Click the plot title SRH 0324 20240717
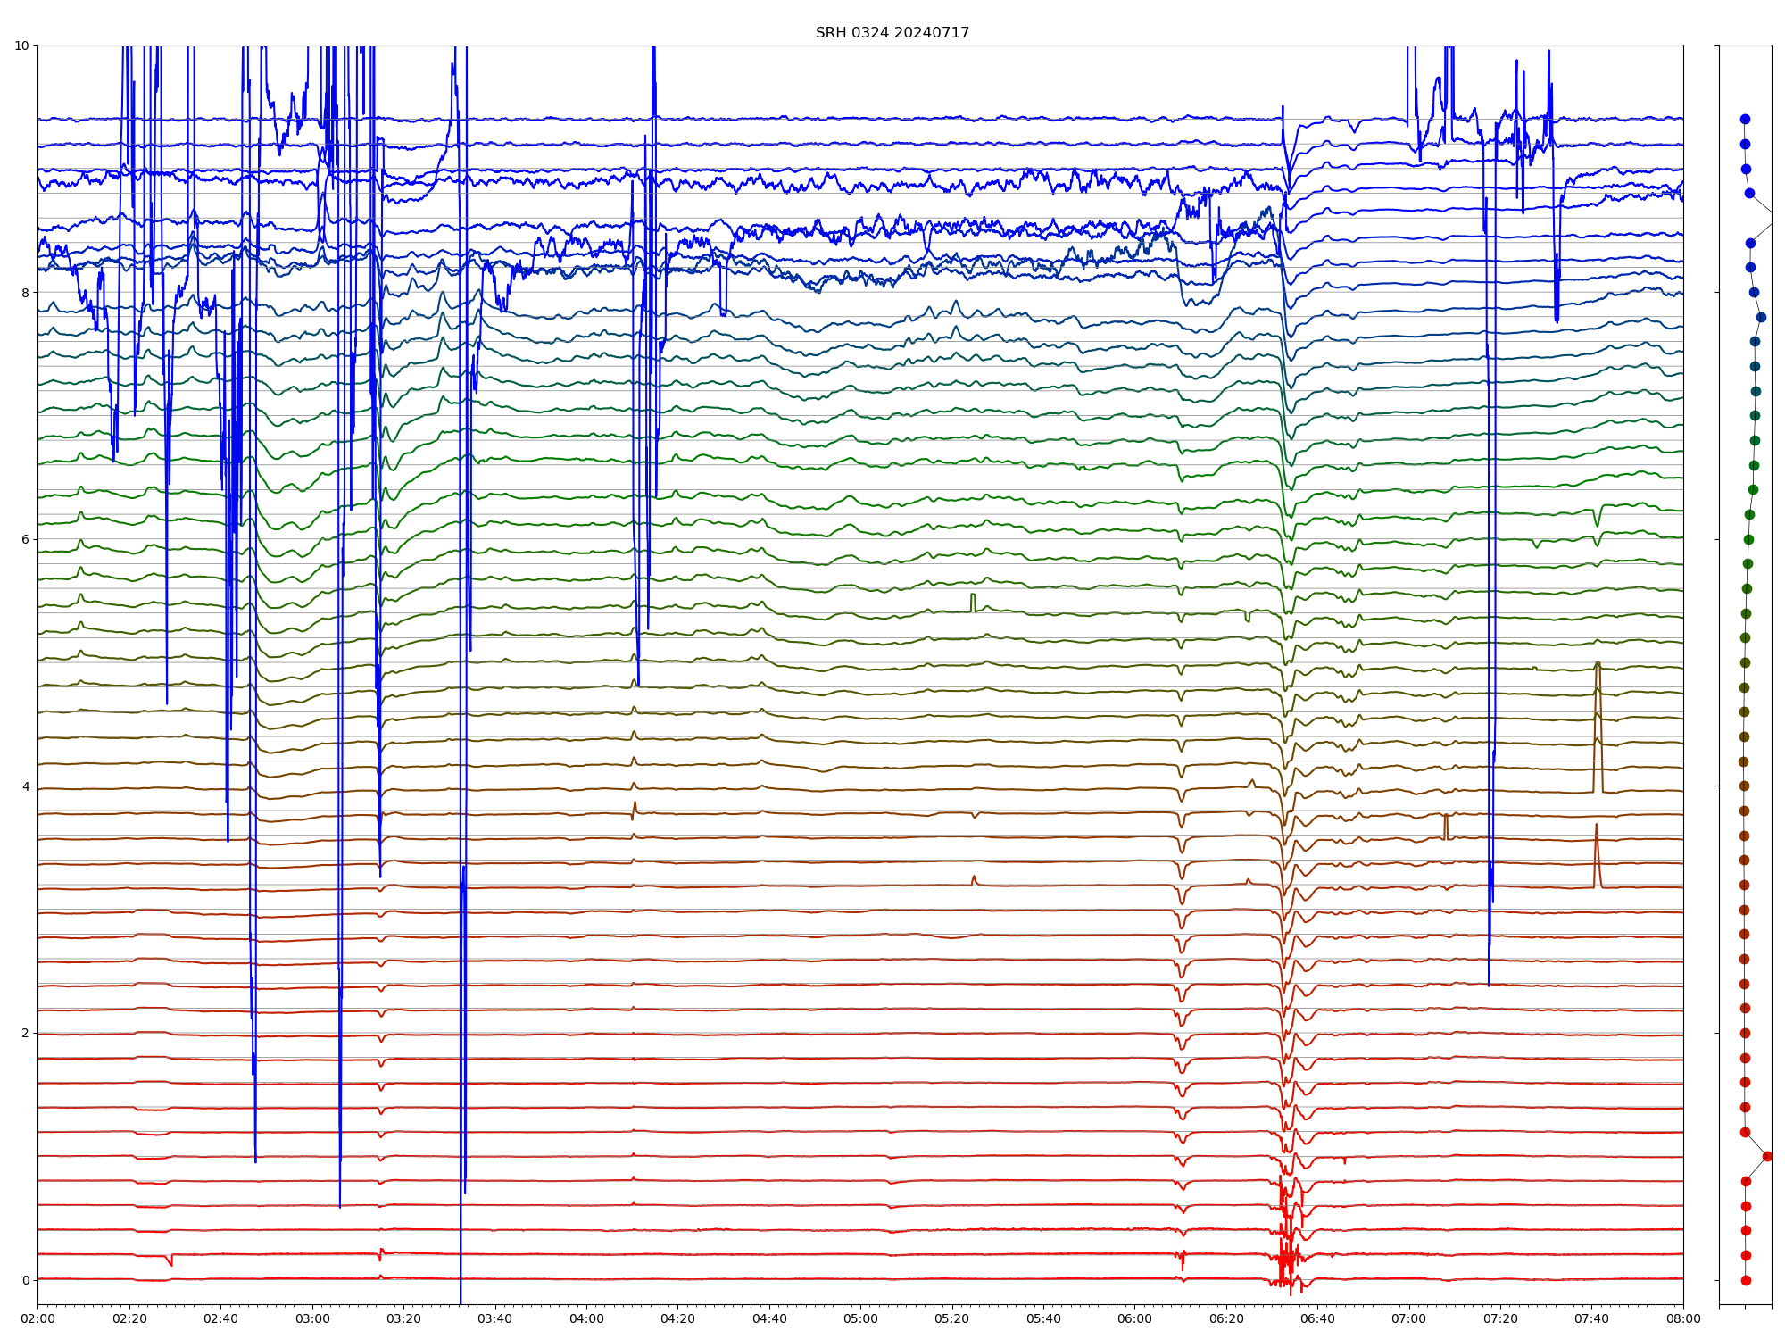 pyautogui.click(x=892, y=33)
